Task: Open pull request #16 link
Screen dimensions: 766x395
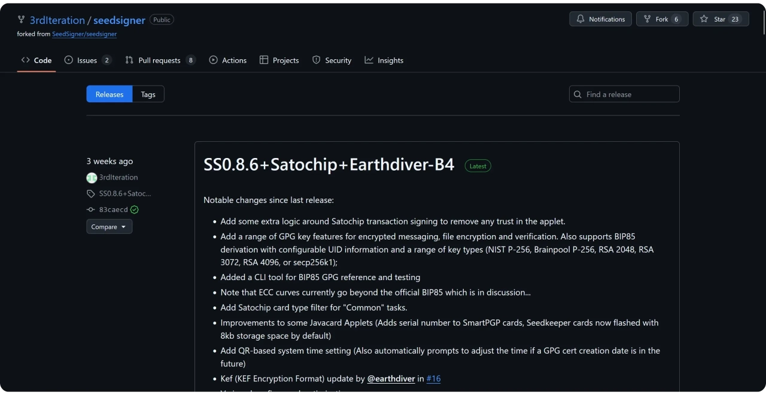Action: (433, 379)
